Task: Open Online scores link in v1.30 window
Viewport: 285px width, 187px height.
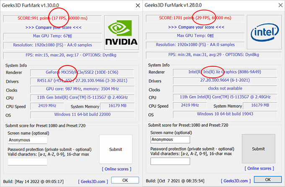Action: (x=117, y=169)
